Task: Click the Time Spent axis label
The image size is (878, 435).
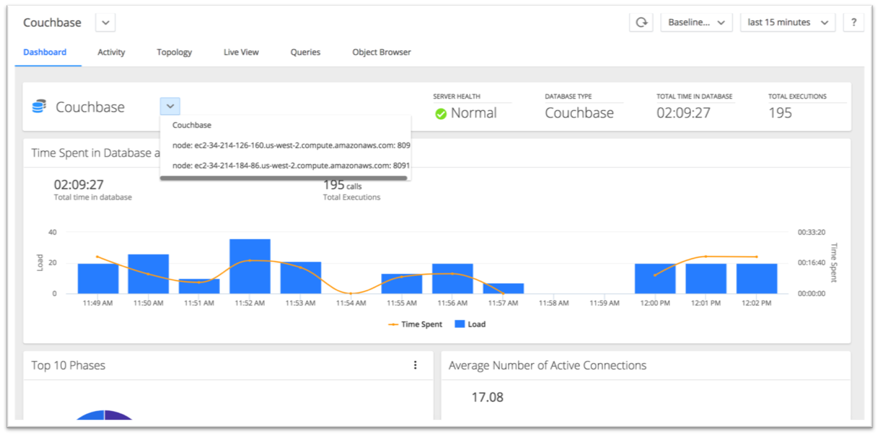Action: tap(834, 262)
